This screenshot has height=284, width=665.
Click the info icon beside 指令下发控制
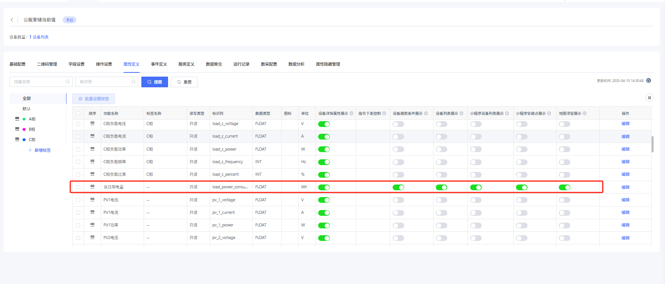(x=384, y=114)
